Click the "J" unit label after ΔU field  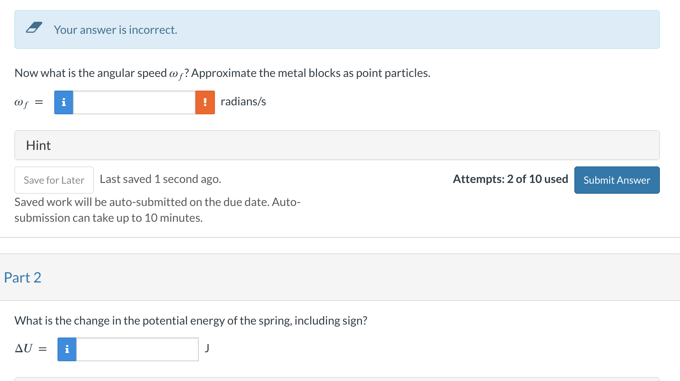pyautogui.click(x=207, y=348)
